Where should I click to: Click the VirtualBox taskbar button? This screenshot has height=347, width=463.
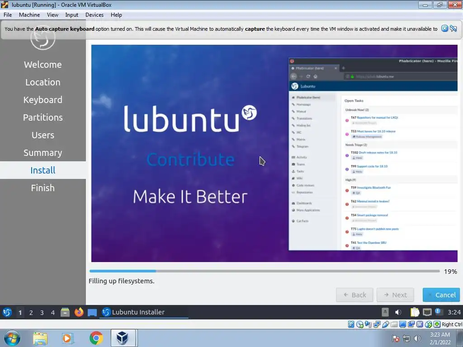coord(122,338)
